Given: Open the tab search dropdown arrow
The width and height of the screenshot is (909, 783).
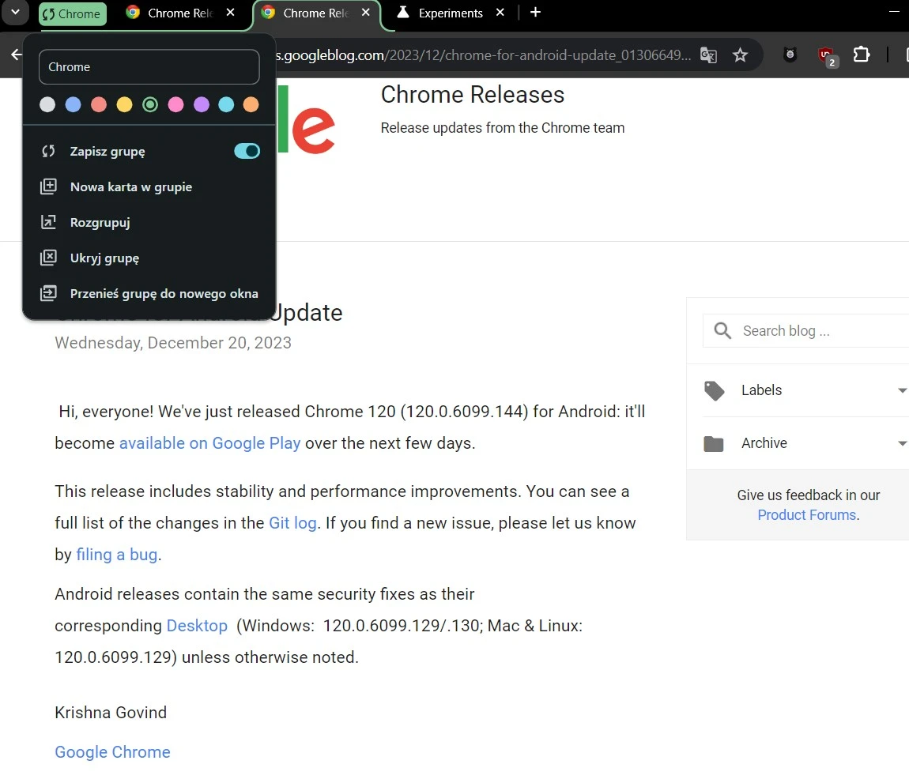Looking at the screenshot, I should (16, 12).
